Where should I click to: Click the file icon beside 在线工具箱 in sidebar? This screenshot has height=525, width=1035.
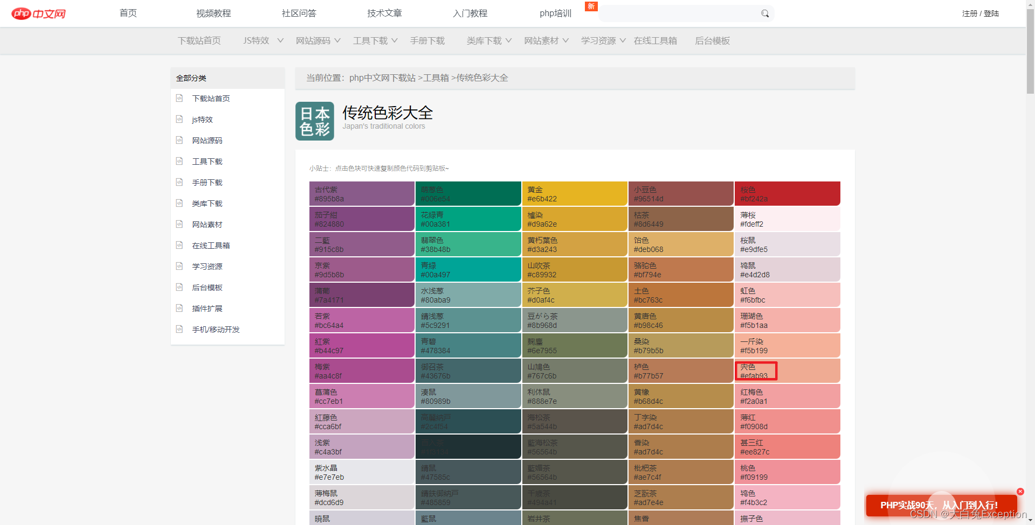coord(180,245)
